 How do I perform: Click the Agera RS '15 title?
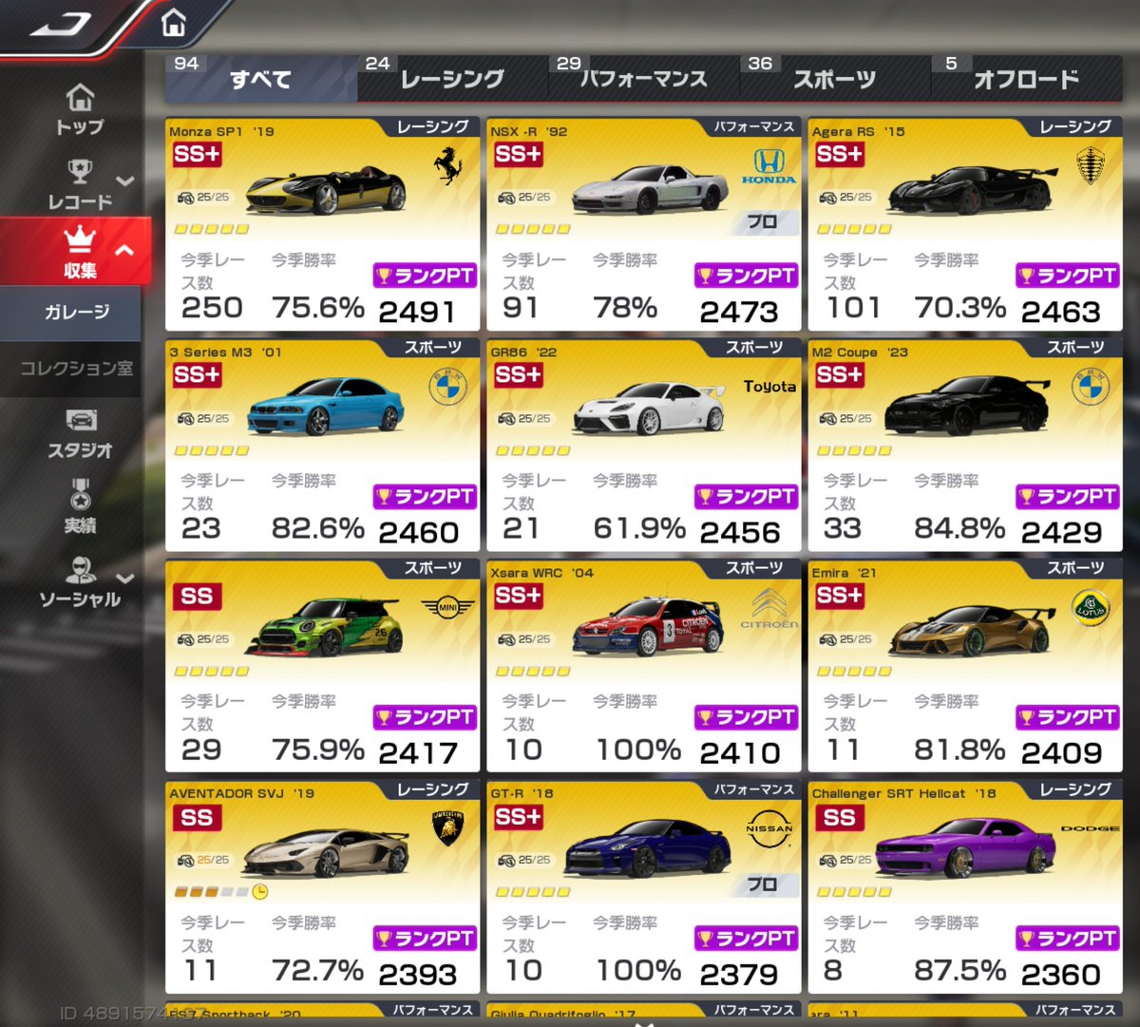click(x=859, y=132)
